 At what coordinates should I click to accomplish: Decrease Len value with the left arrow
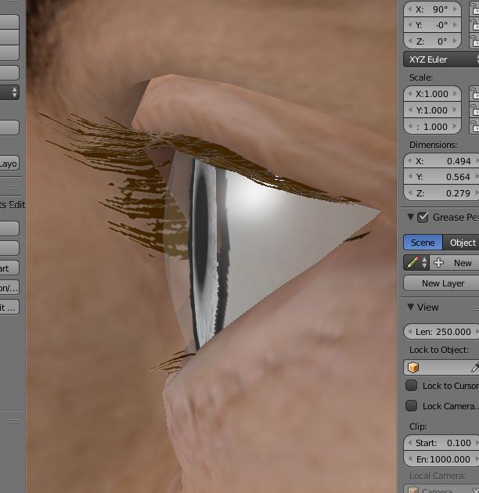[x=410, y=331]
